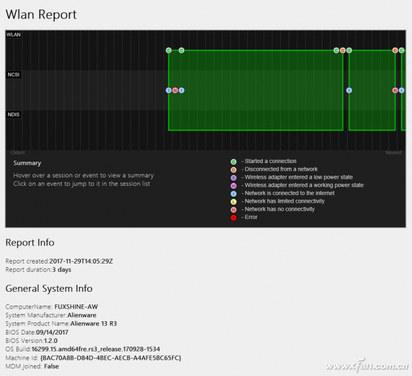Viewport: 412px width, 376px height.
Task: Click the lone blue I marker of the middle session
Action: 349,90
